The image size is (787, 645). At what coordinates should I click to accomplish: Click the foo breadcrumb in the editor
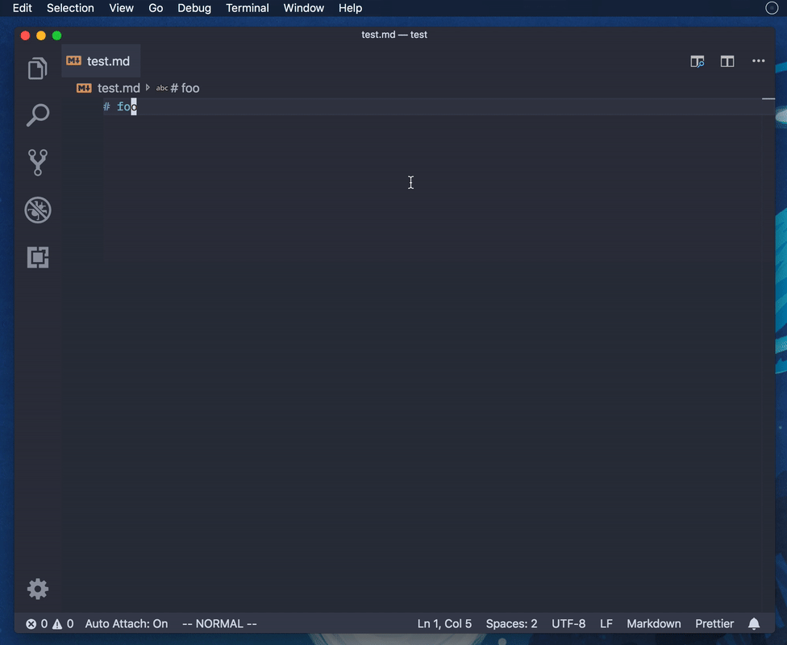click(184, 88)
